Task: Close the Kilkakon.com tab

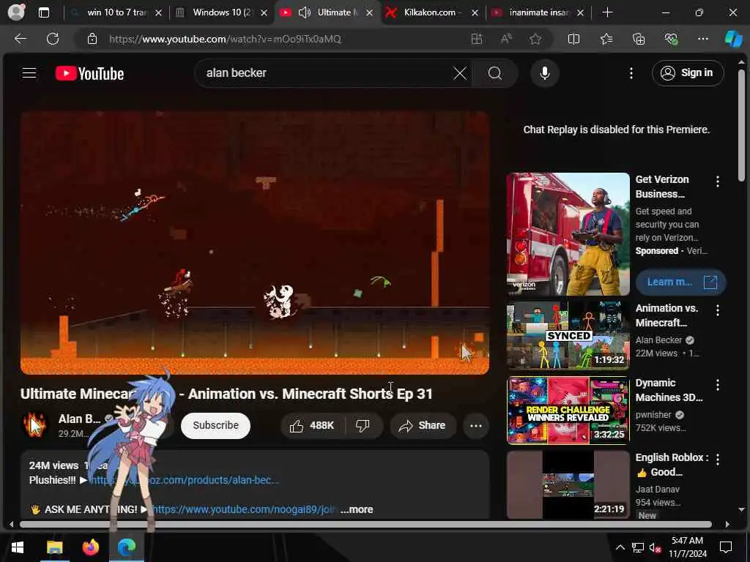Action: (x=475, y=13)
